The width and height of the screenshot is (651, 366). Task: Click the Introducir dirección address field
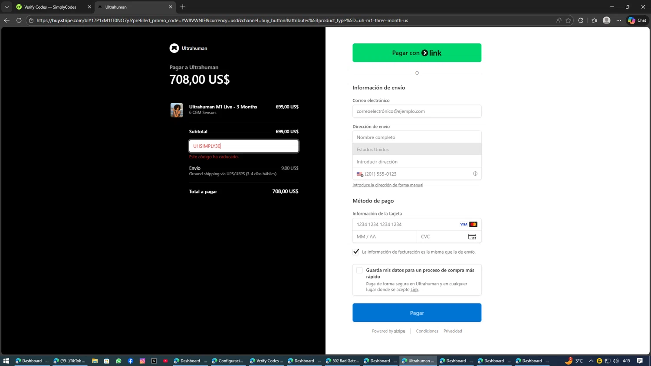click(417, 161)
